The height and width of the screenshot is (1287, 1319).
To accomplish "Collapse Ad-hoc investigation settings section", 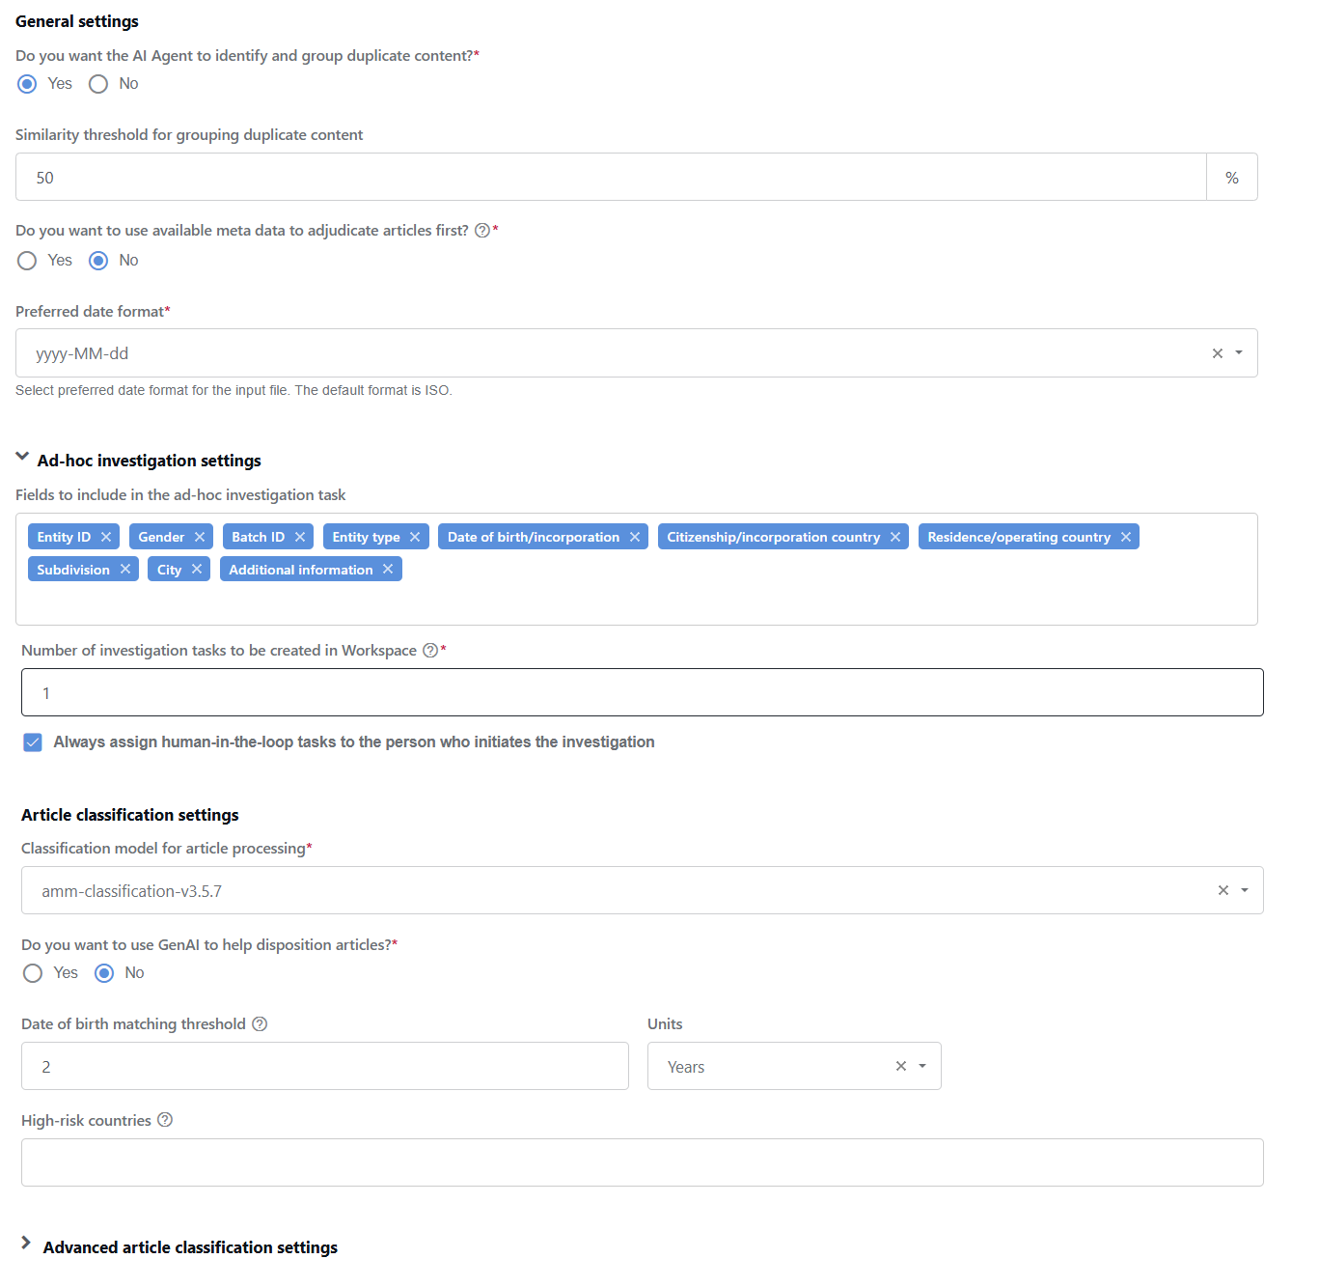I will pyautogui.click(x=22, y=457).
